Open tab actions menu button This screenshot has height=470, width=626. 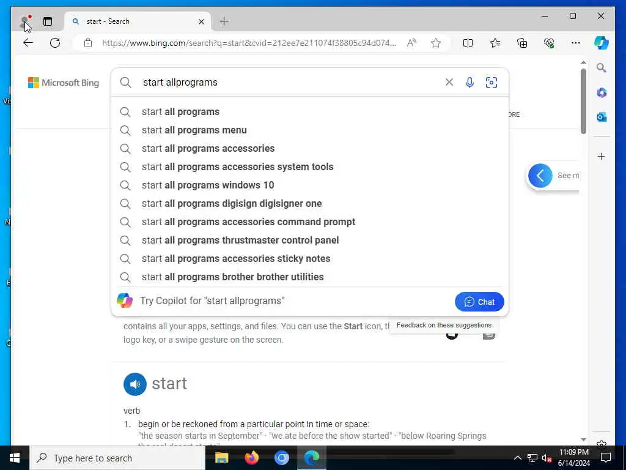pos(48,21)
